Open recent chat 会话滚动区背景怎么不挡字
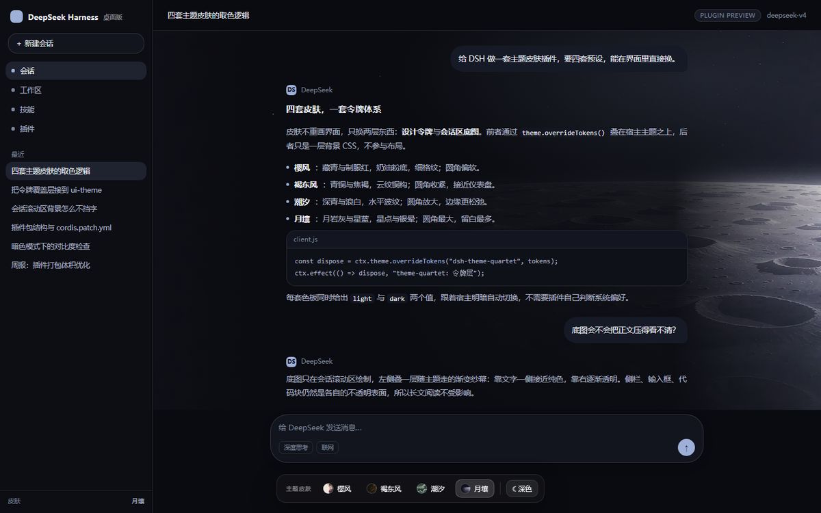Screen dimensions: 821x513 coord(76,209)
